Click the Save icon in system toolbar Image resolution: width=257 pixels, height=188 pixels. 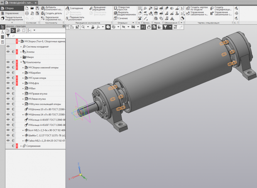click(x=37, y=8)
